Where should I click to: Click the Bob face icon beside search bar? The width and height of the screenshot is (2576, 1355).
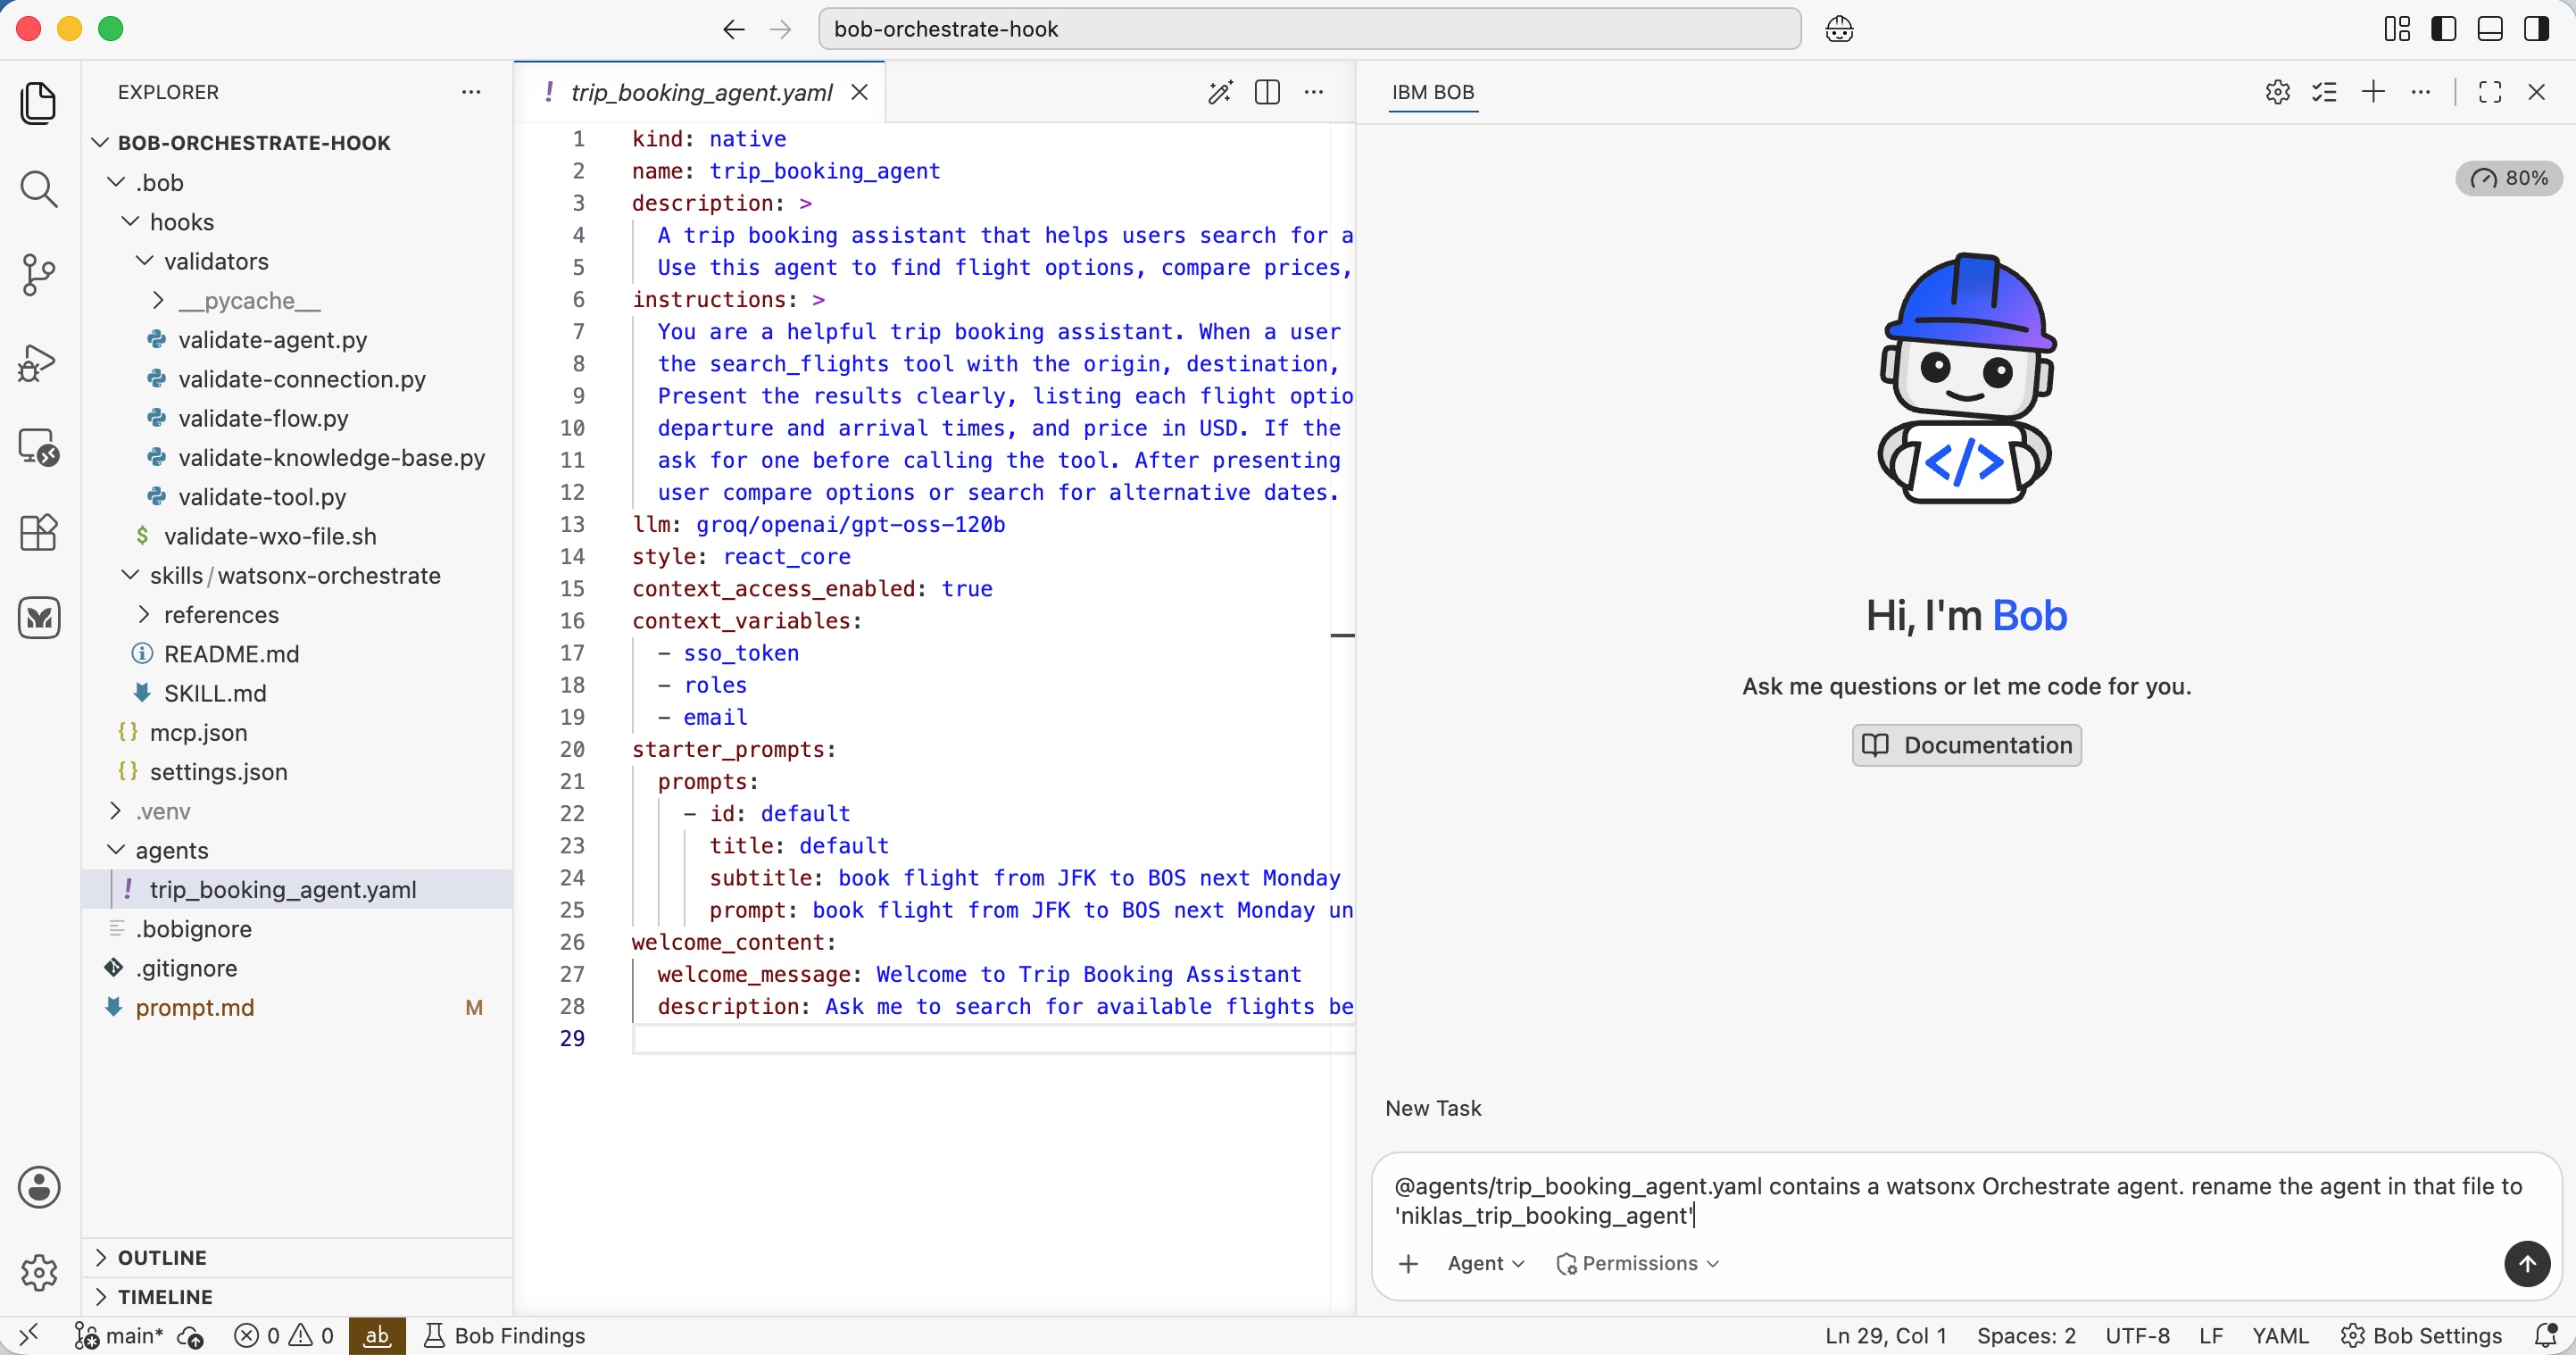pyautogui.click(x=1839, y=29)
